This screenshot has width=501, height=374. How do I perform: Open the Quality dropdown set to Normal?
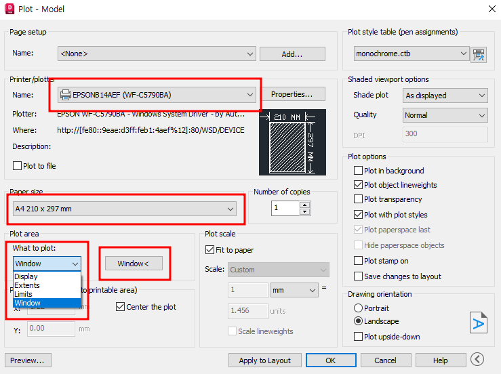445,115
